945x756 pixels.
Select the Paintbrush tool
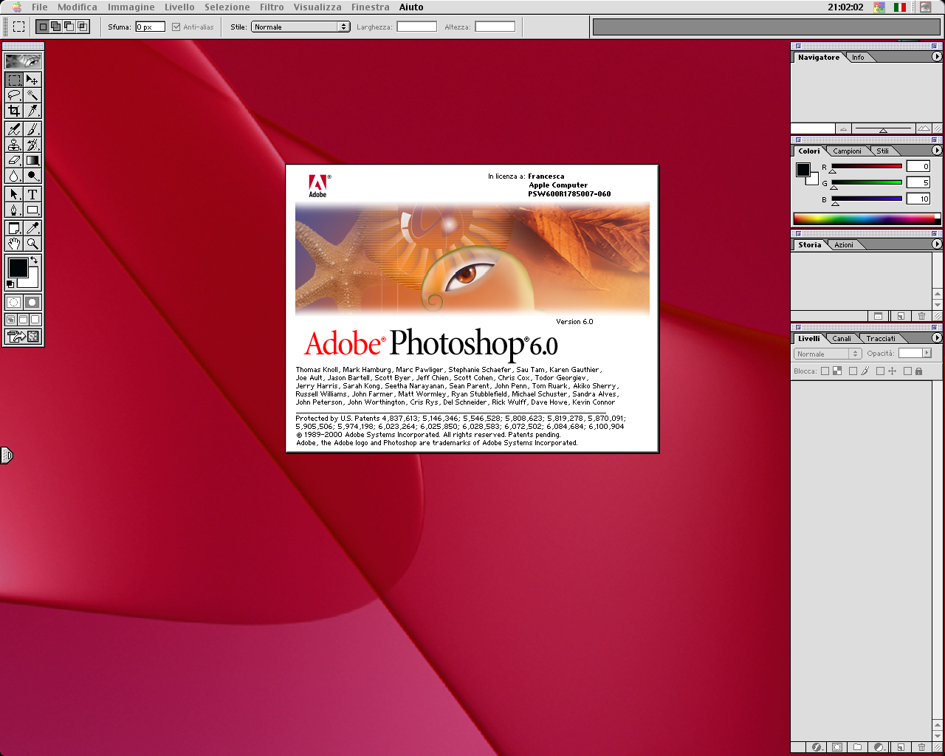point(32,129)
